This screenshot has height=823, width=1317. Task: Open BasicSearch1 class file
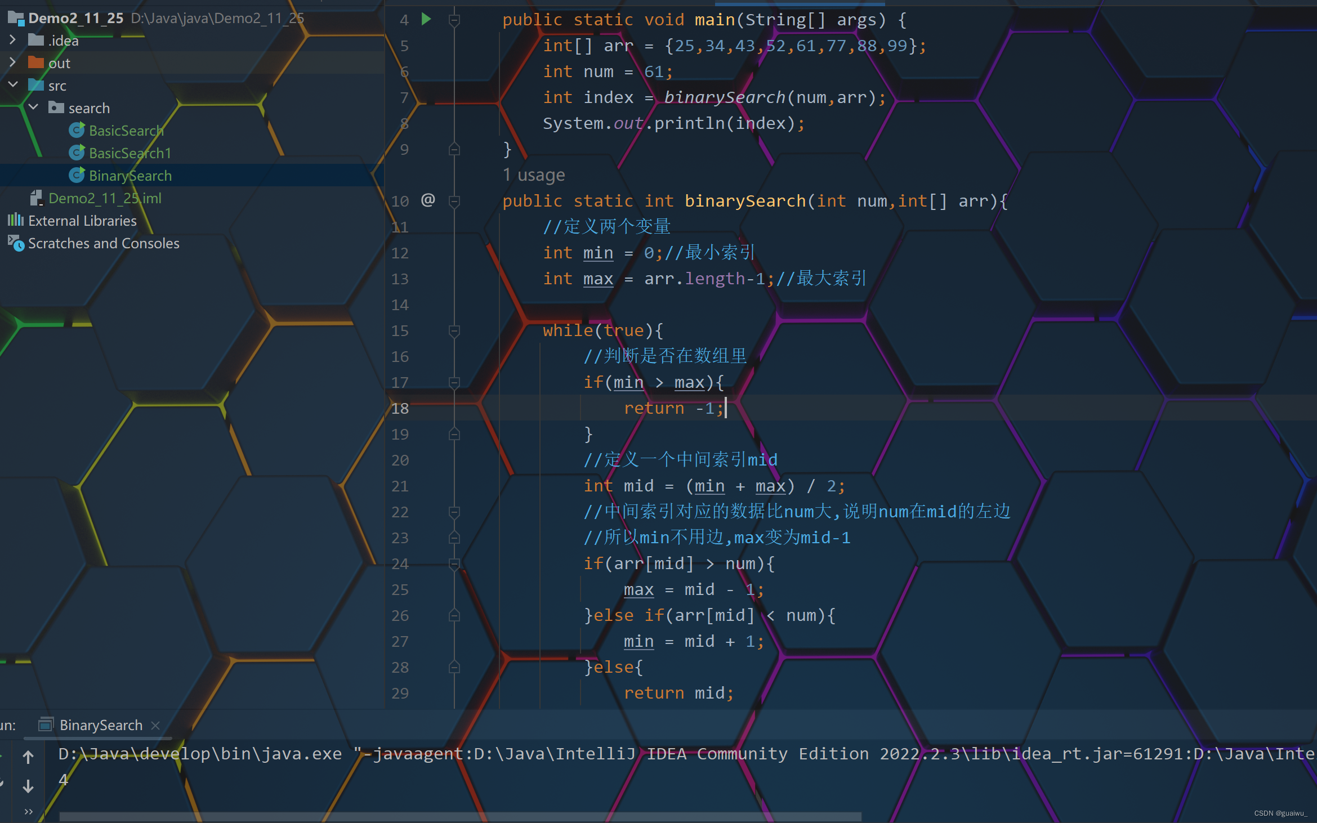click(130, 153)
